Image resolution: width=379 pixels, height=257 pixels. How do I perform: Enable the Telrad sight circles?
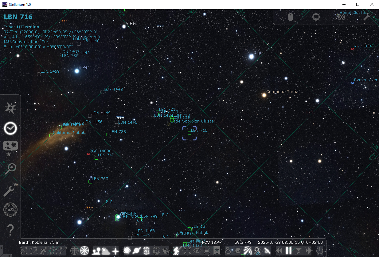point(342,17)
